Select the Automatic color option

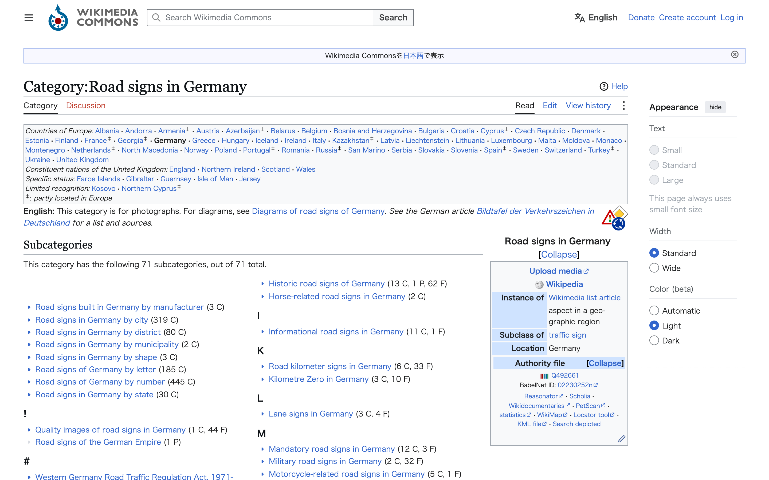point(654,310)
